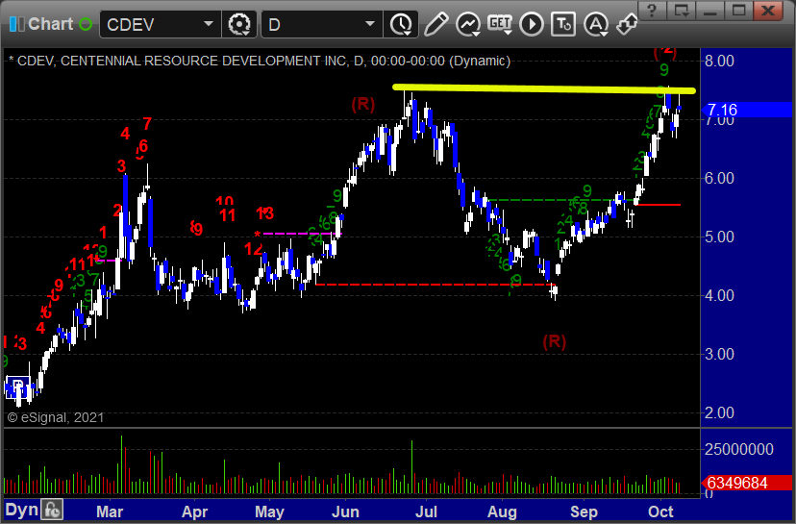Click the blue Chart window icon

tap(16, 24)
